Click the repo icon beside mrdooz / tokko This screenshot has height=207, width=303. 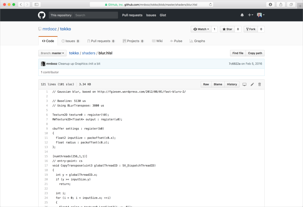40,29
